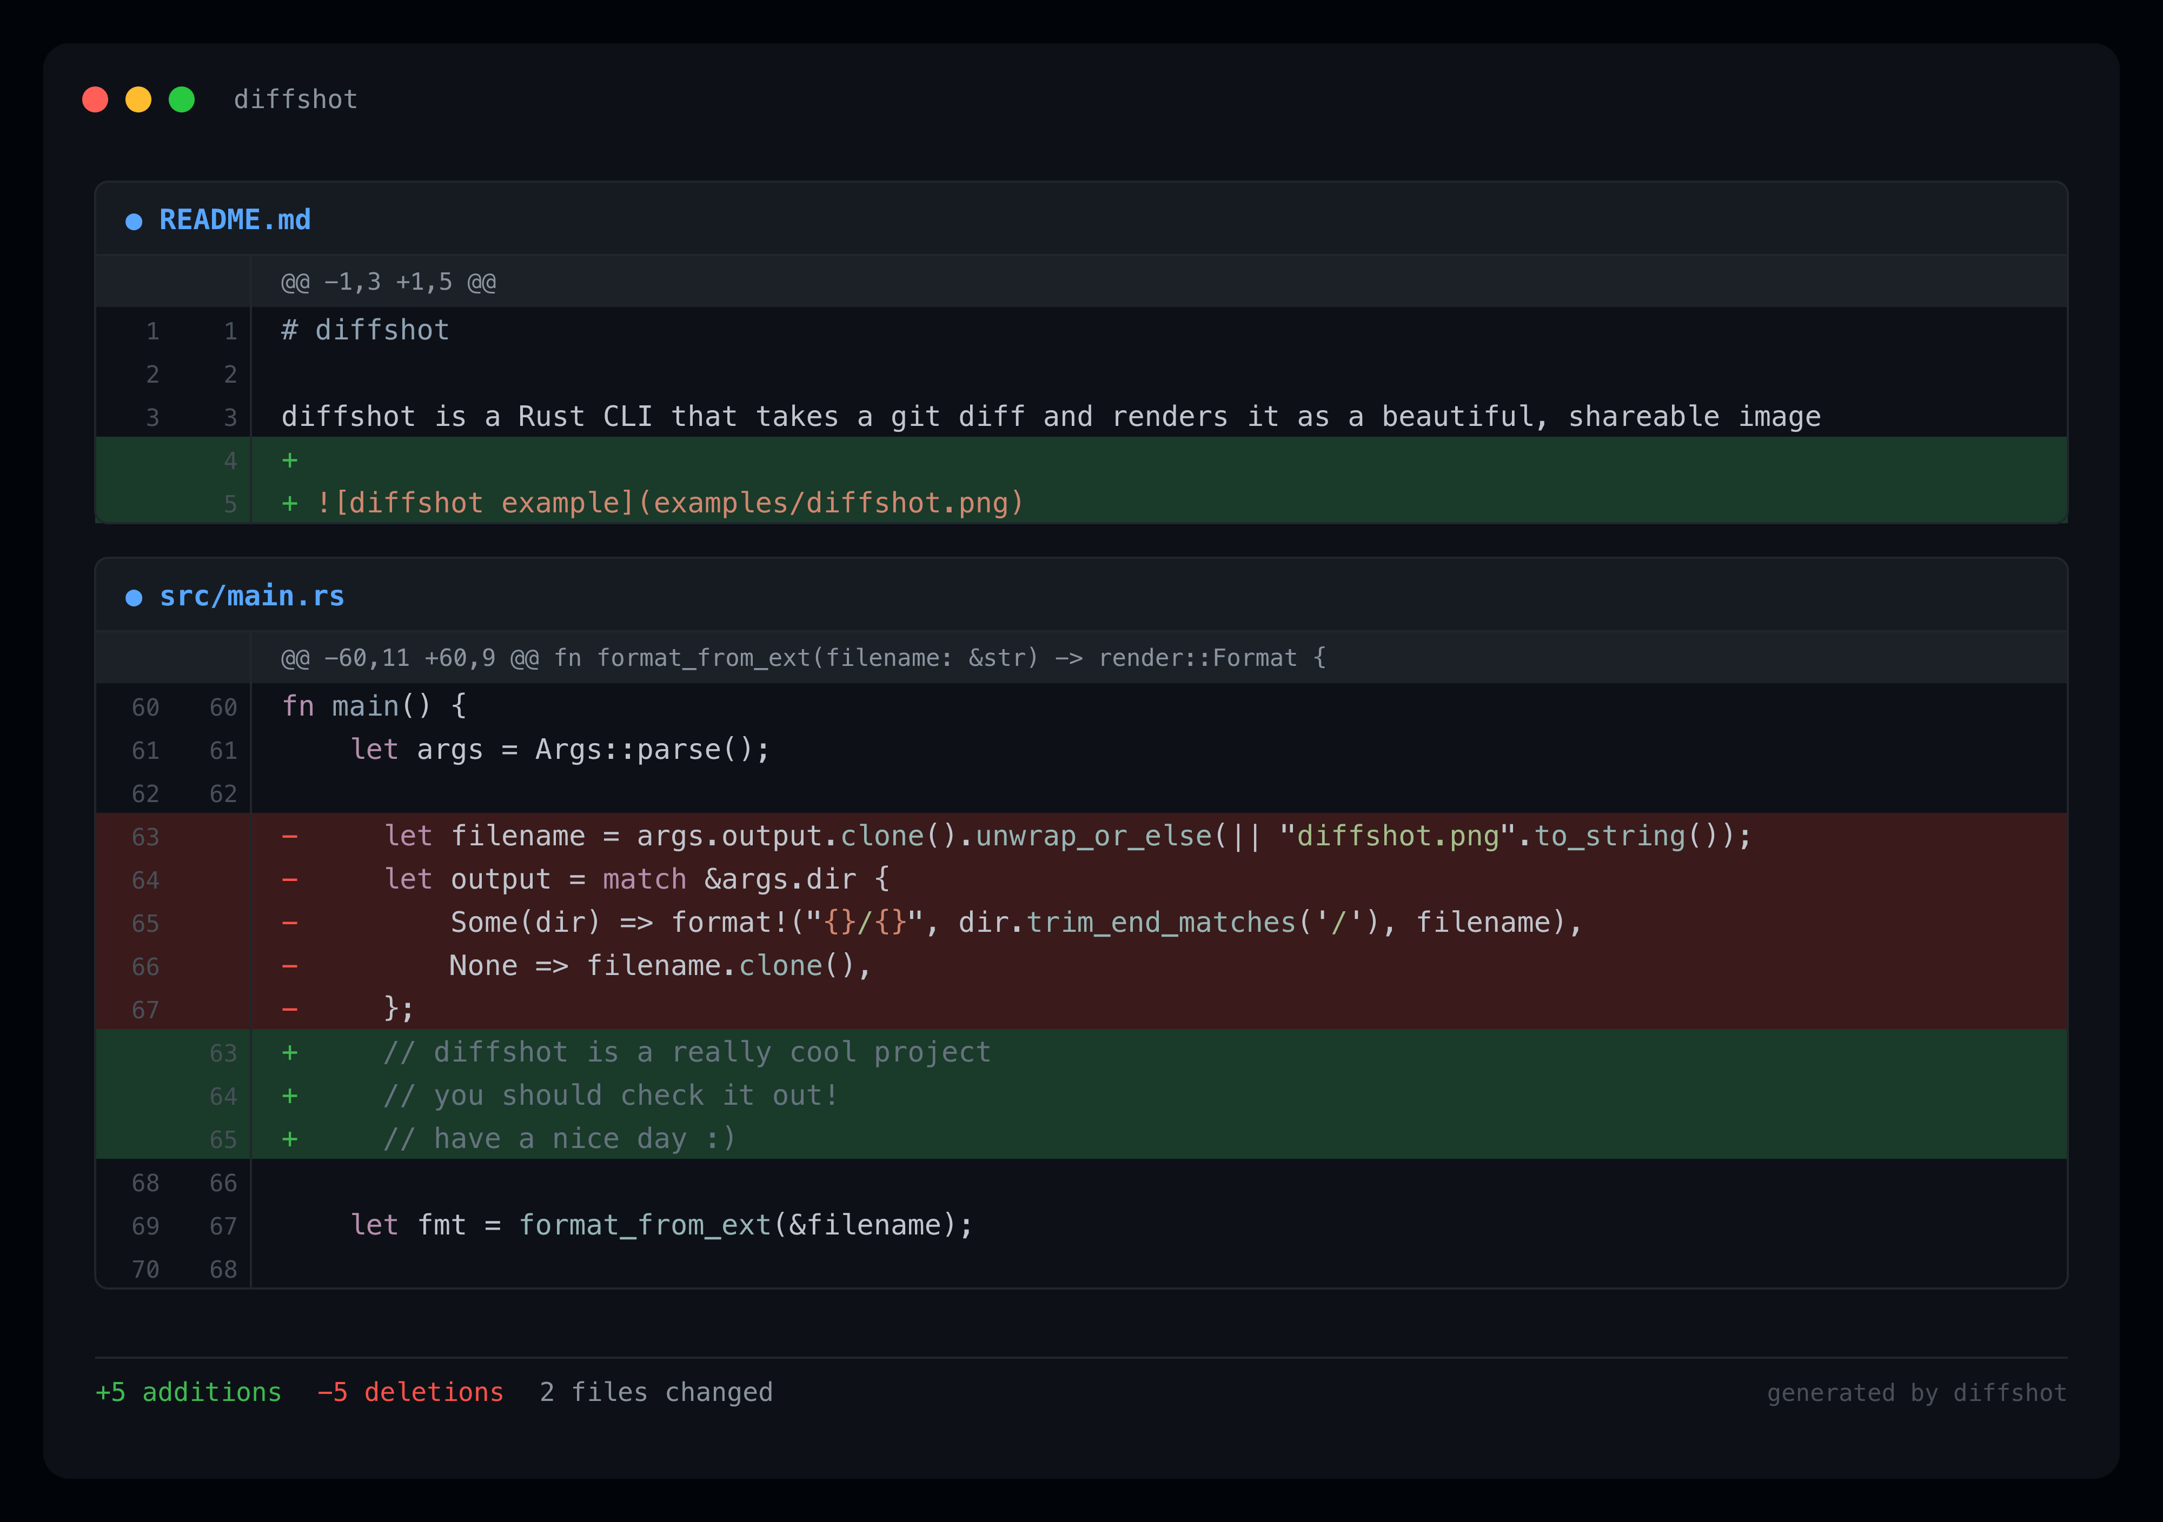Image resolution: width=2163 pixels, height=1522 pixels.
Task: Click the blue dot beside src/main.rs
Action: pos(134,598)
